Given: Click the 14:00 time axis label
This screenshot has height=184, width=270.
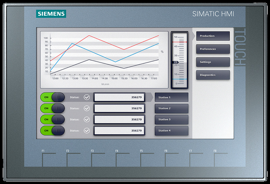Looking at the screenshot, I should pos(95,78).
